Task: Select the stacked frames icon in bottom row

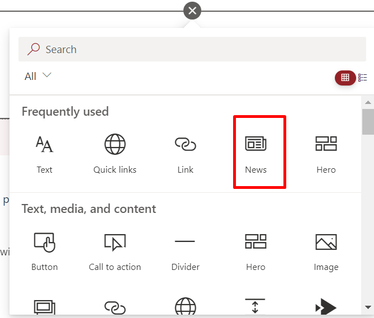Action: pos(45,307)
